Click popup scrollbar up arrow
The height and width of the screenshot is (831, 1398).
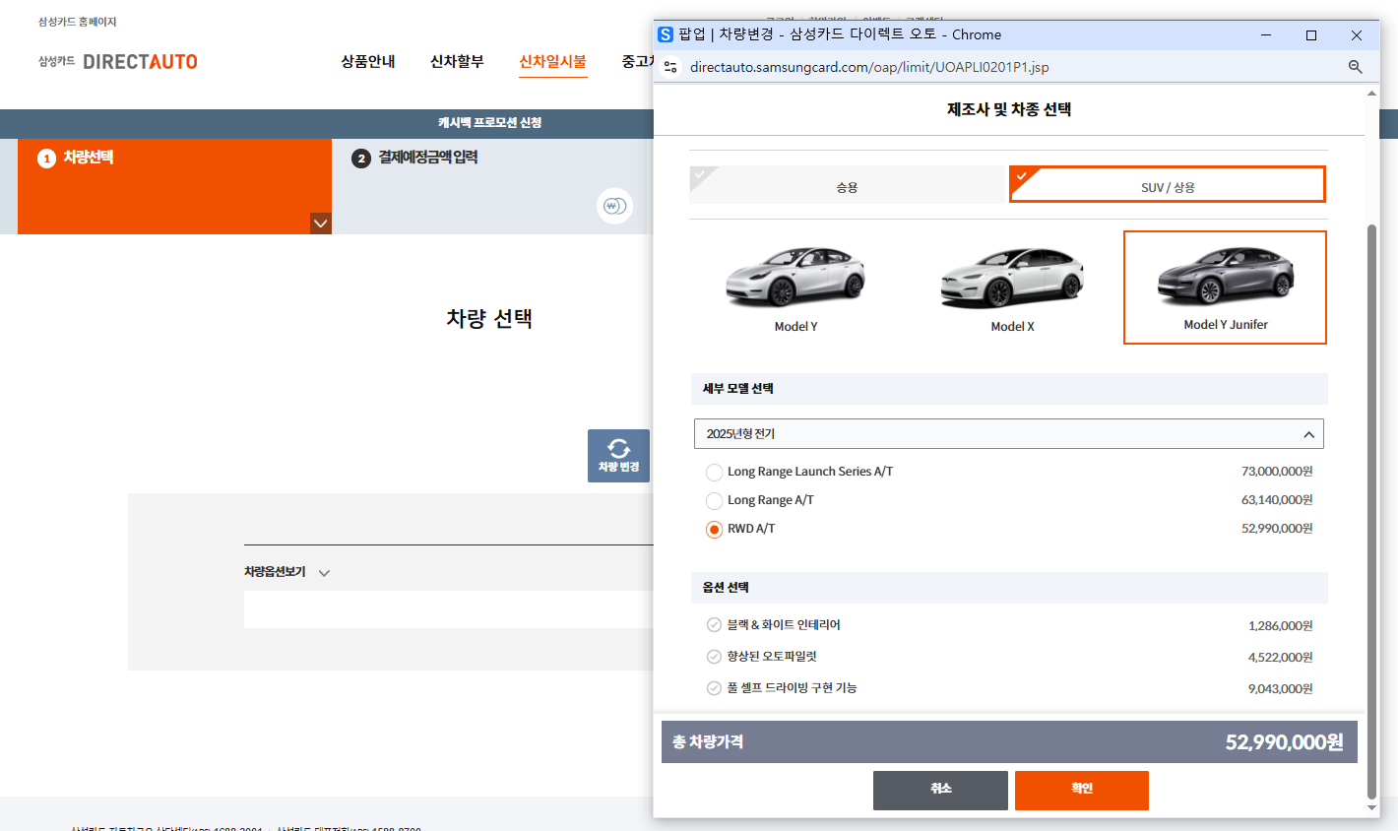click(1372, 94)
